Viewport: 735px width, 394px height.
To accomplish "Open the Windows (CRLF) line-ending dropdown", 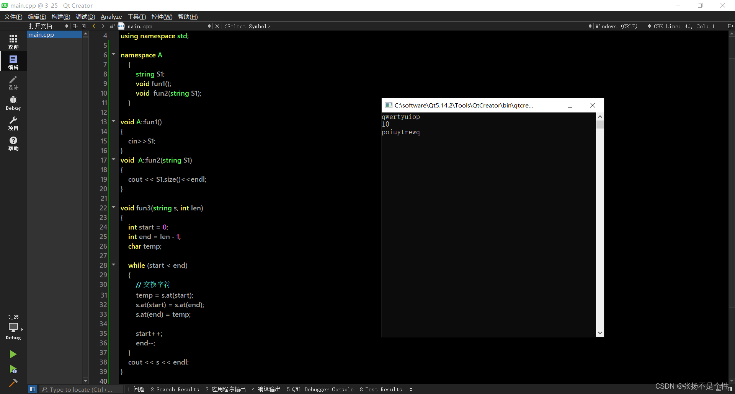I will [x=617, y=26].
